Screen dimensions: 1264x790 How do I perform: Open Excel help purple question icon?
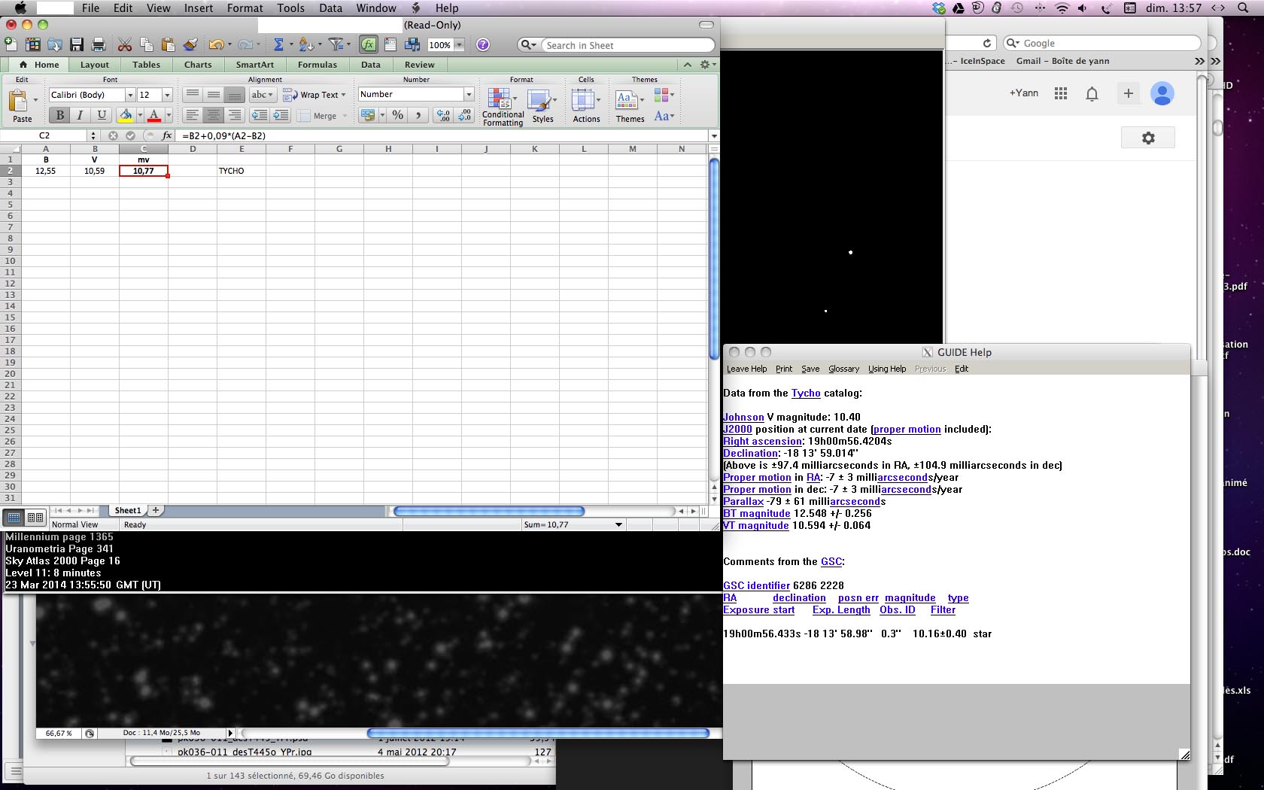[483, 44]
